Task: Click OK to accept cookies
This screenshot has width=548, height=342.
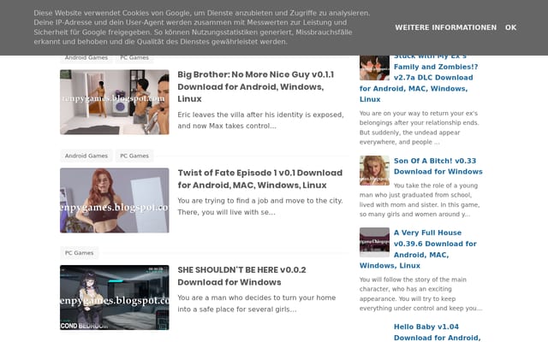Action: [510, 27]
